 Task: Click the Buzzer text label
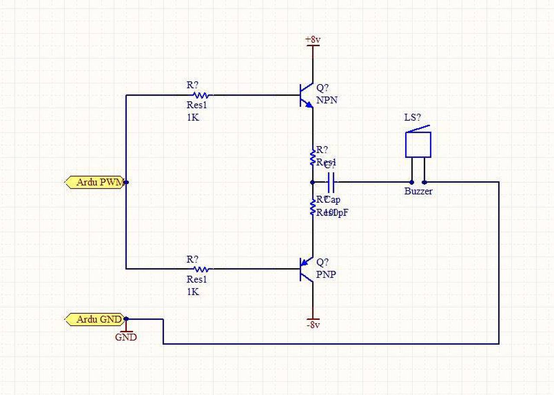tap(418, 191)
